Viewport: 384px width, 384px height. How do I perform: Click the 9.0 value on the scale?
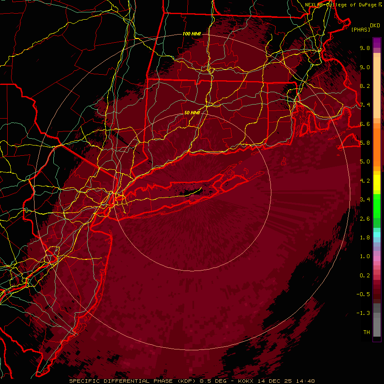[365, 67]
